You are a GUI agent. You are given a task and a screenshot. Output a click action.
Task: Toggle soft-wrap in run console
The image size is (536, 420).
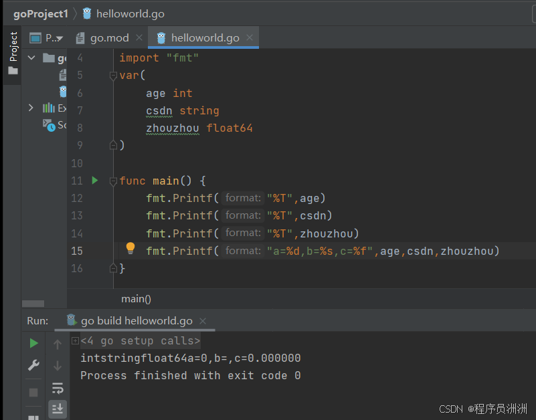pos(58,388)
